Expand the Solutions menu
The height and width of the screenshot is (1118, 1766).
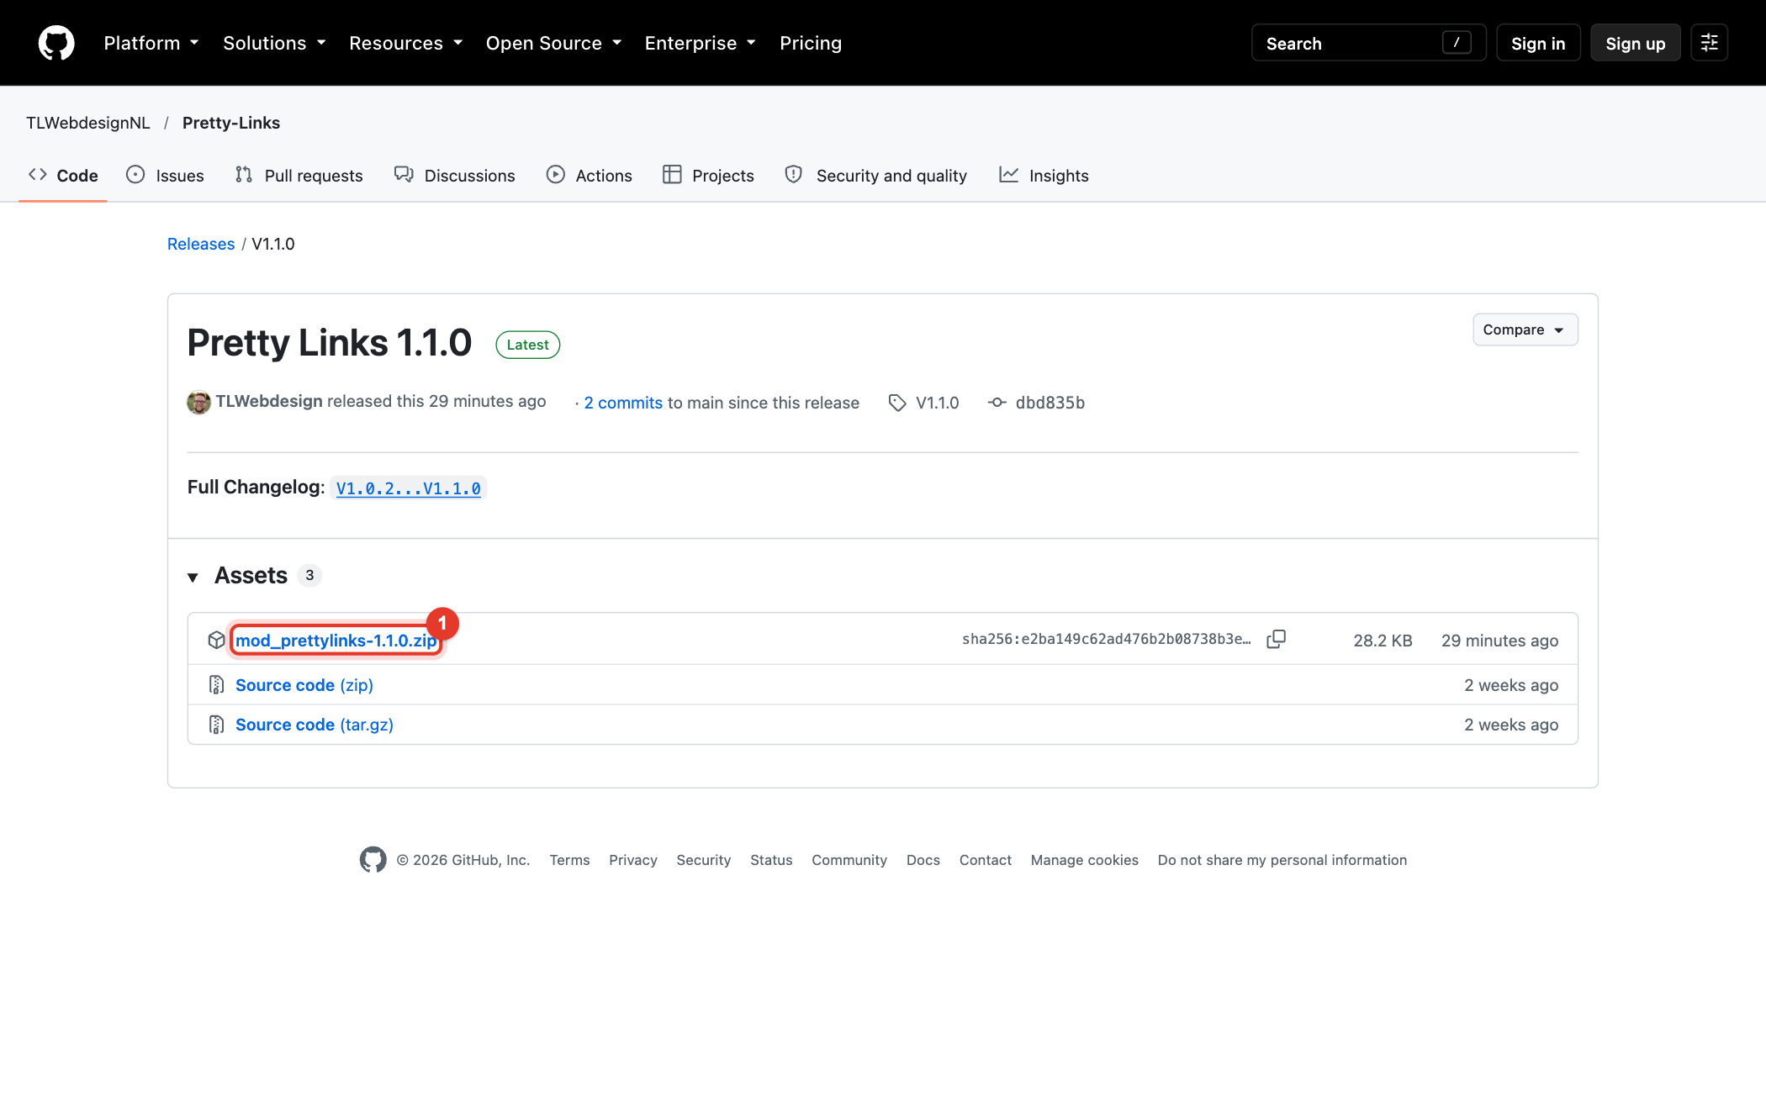[274, 43]
